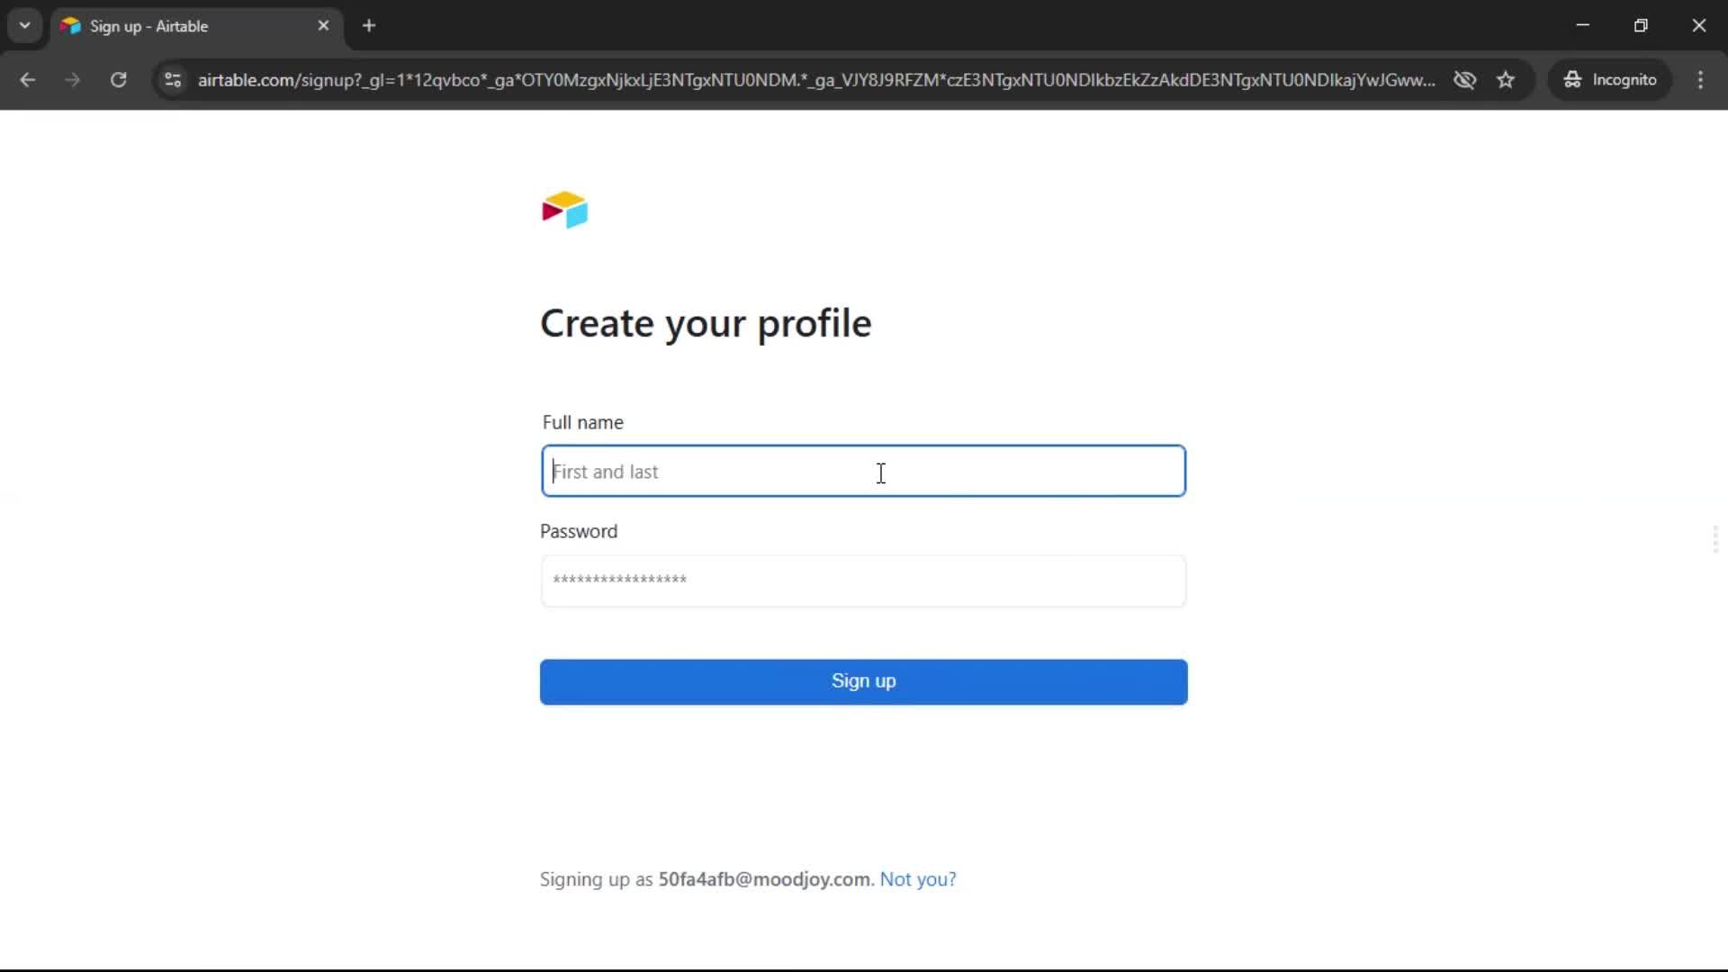
Task: Open the Incognito profile indicator
Action: pyautogui.click(x=1610, y=80)
